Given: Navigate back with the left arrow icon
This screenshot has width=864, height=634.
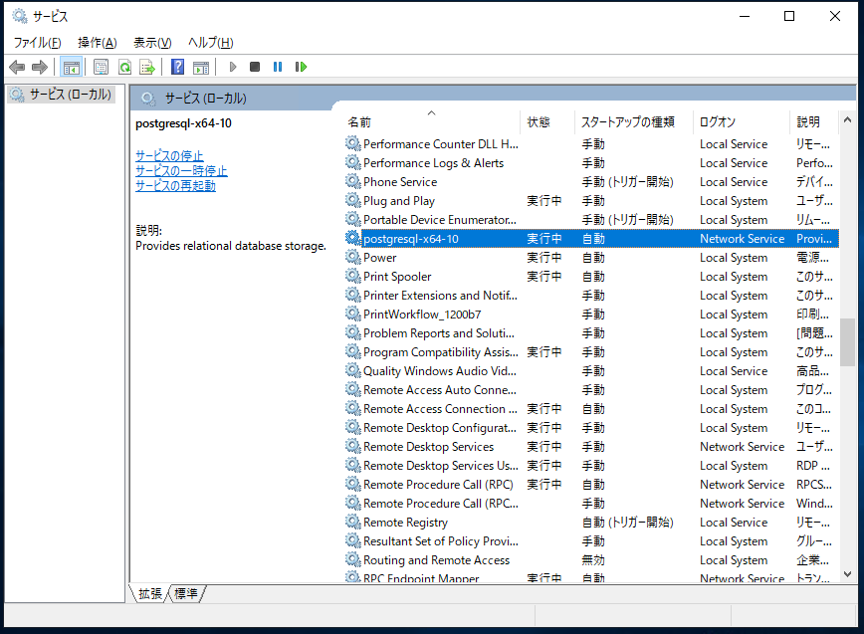Looking at the screenshot, I should point(17,67).
